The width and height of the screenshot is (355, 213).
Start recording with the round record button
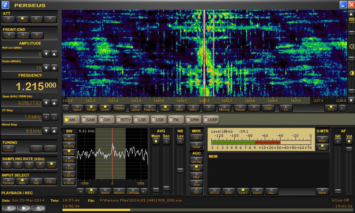[38, 208]
